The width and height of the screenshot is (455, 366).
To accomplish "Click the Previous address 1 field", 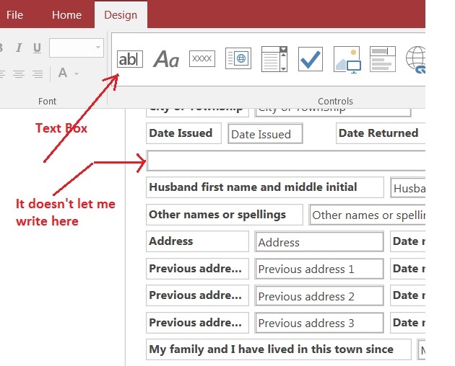I will (x=319, y=269).
